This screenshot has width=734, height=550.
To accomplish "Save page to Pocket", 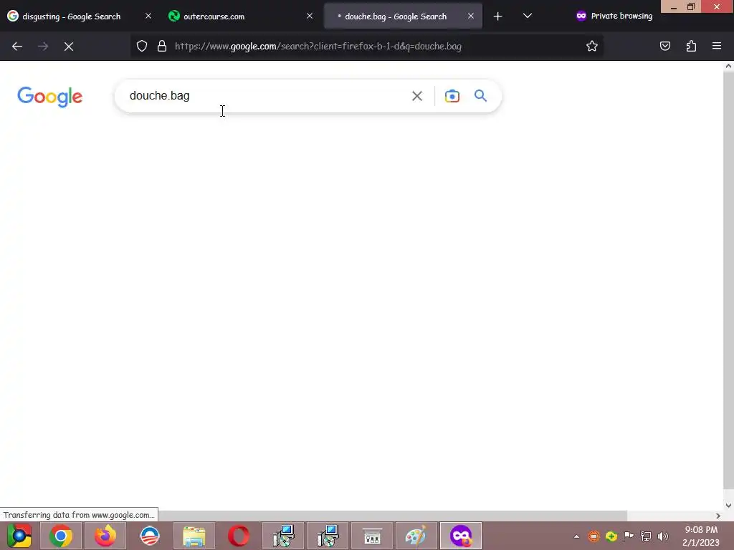I will click(664, 46).
